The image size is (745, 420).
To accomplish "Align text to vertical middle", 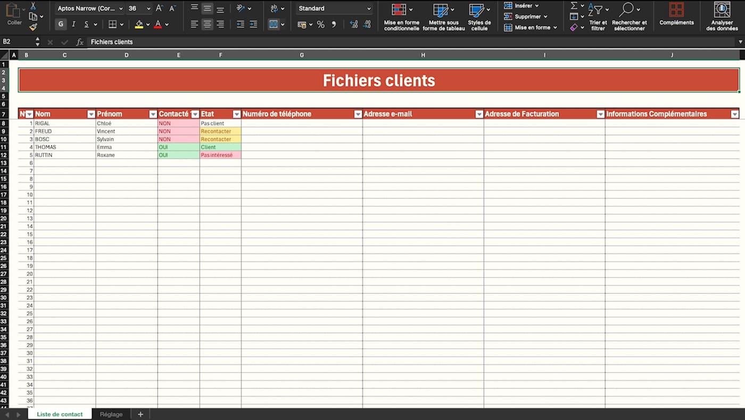I will (207, 8).
